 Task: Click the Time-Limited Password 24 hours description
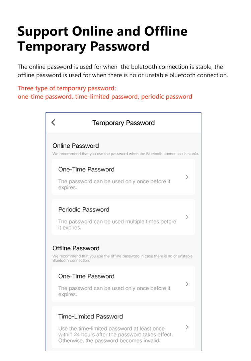115,335
